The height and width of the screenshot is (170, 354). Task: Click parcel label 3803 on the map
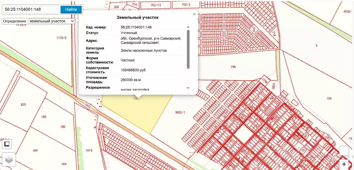coord(274,86)
